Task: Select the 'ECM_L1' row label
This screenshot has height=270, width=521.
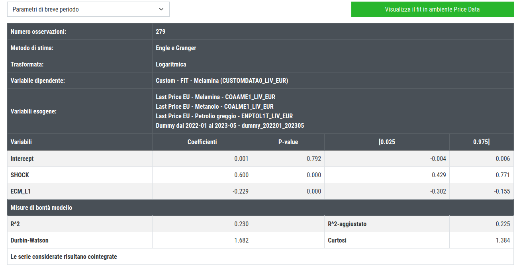Action: pyautogui.click(x=21, y=191)
